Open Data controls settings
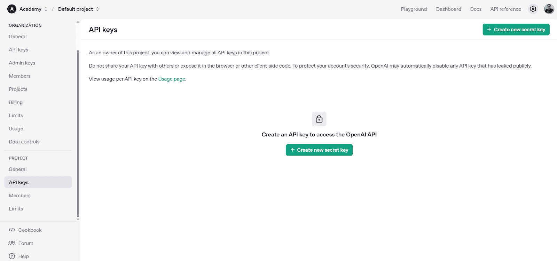 coord(24,142)
